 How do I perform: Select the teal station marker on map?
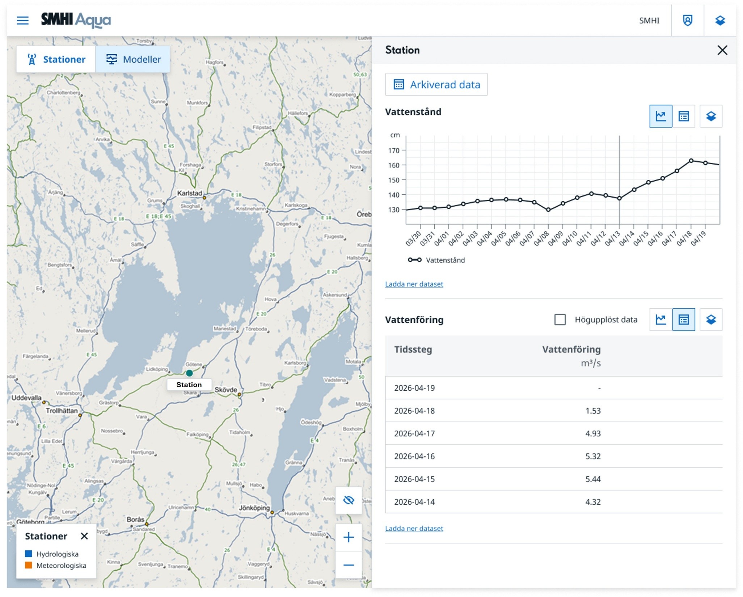point(189,373)
